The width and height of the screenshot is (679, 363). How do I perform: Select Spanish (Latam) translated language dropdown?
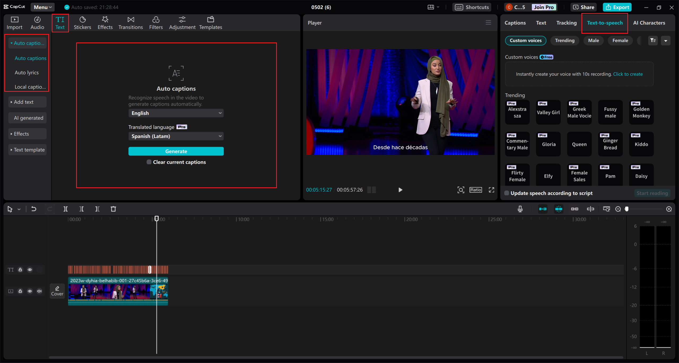pyautogui.click(x=176, y=136)
